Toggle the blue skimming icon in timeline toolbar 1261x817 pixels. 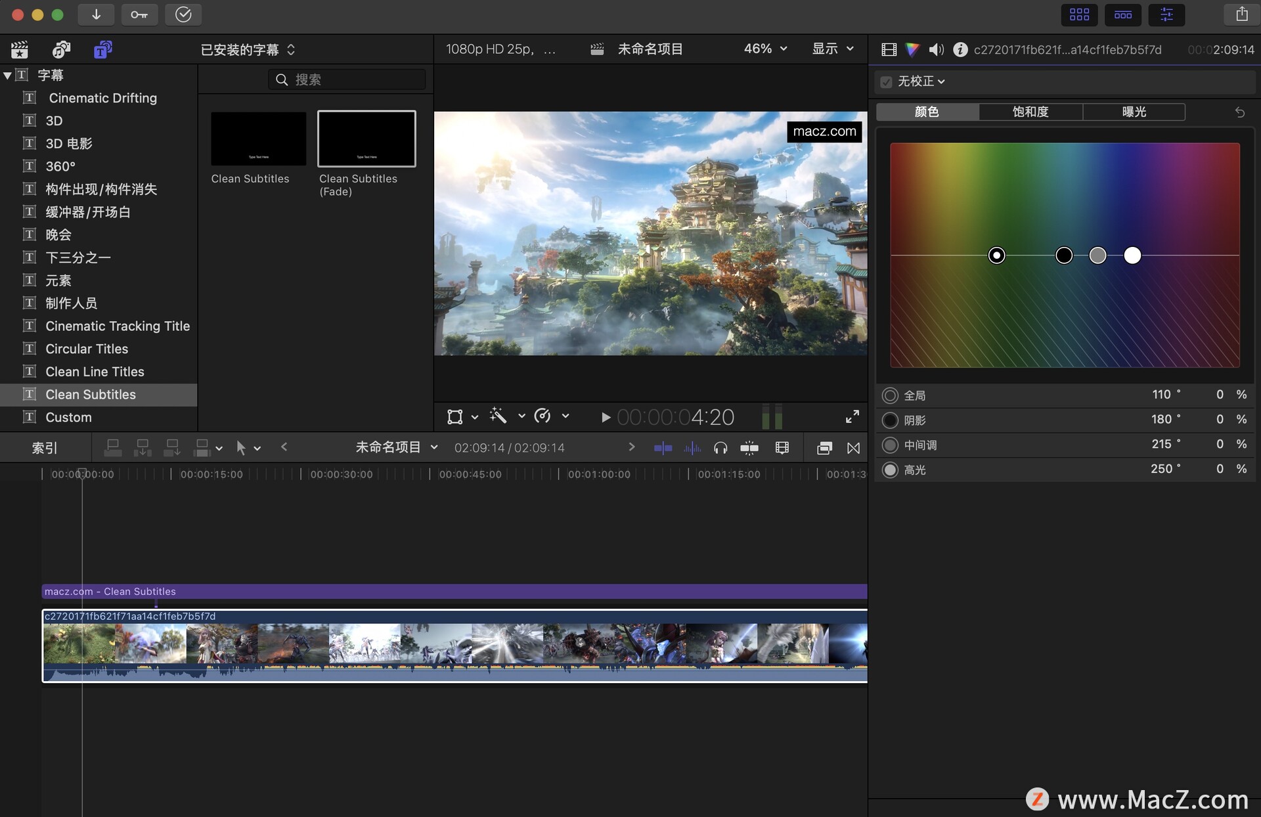coord(663,447)
